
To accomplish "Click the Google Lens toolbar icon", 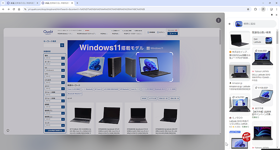I will 263,9.
